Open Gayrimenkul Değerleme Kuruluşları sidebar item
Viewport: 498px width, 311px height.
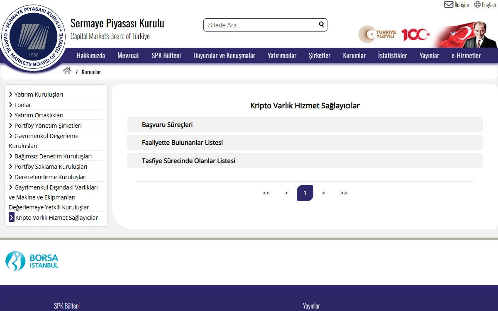click(44, 141)
